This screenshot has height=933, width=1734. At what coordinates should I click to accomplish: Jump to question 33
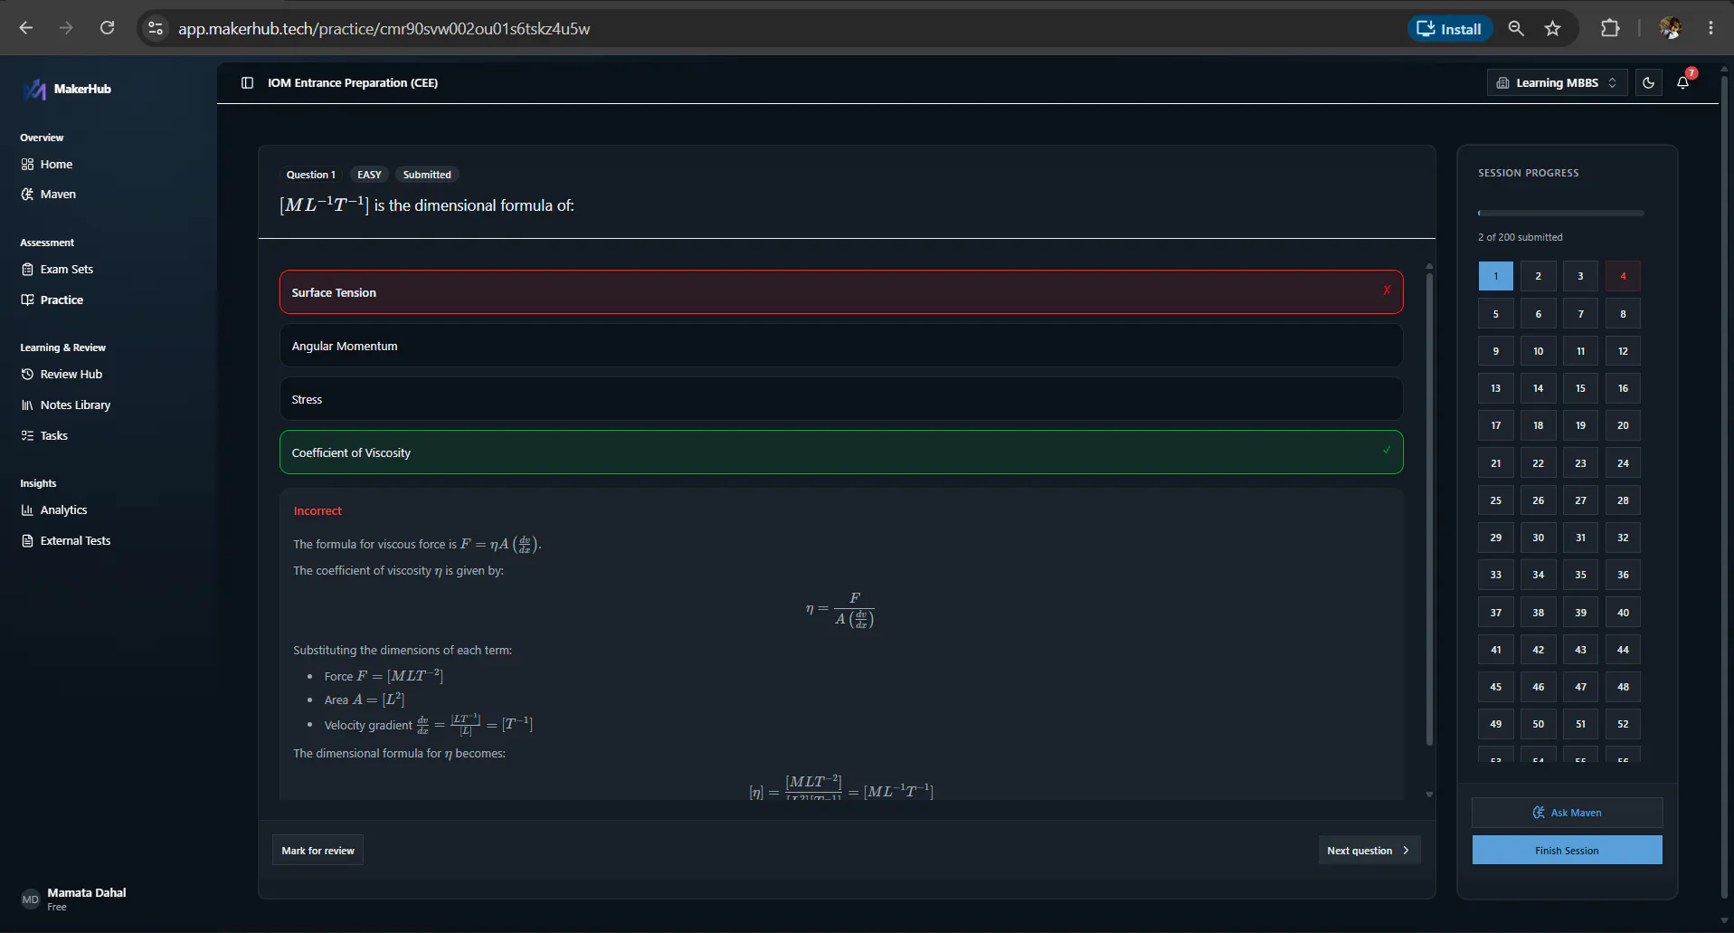coord(1495,575)
